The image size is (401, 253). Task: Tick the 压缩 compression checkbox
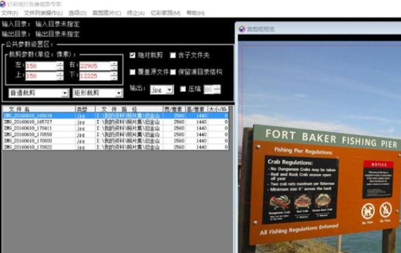pos(183,89)
